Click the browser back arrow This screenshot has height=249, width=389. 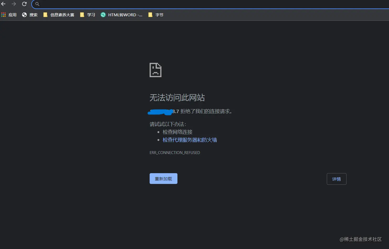3,4
